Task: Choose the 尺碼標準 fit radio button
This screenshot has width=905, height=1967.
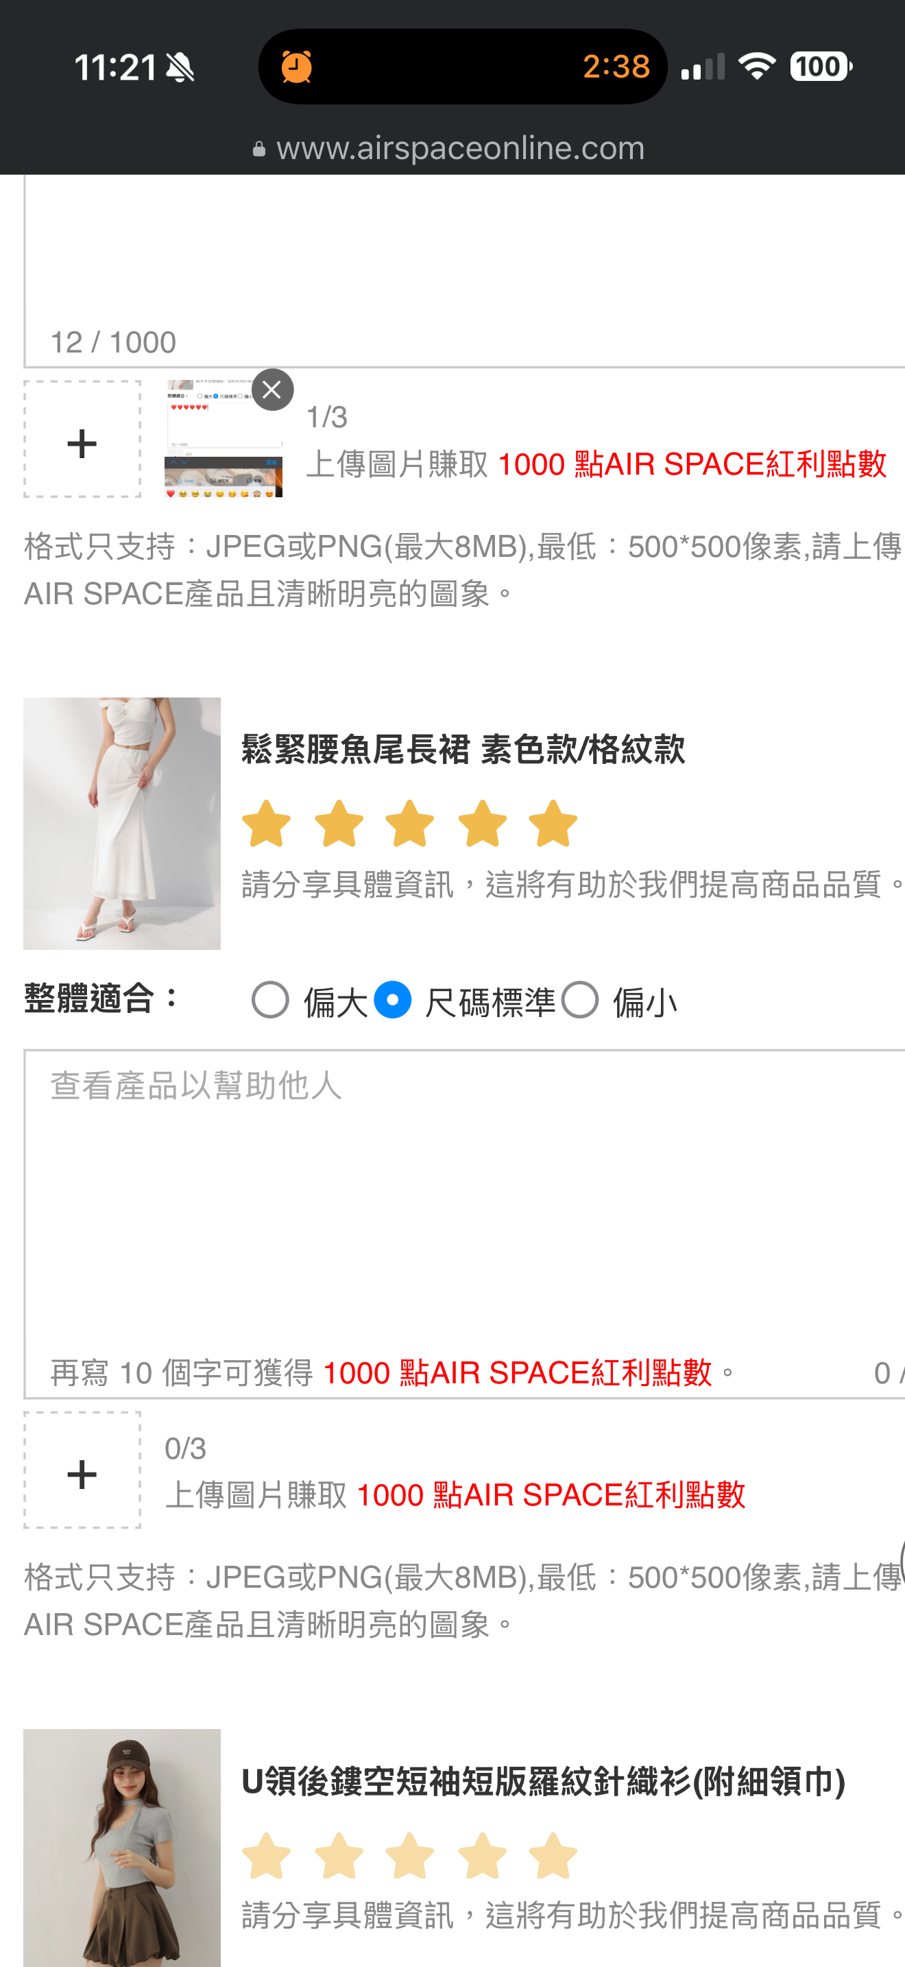Action: coord(392,999)
